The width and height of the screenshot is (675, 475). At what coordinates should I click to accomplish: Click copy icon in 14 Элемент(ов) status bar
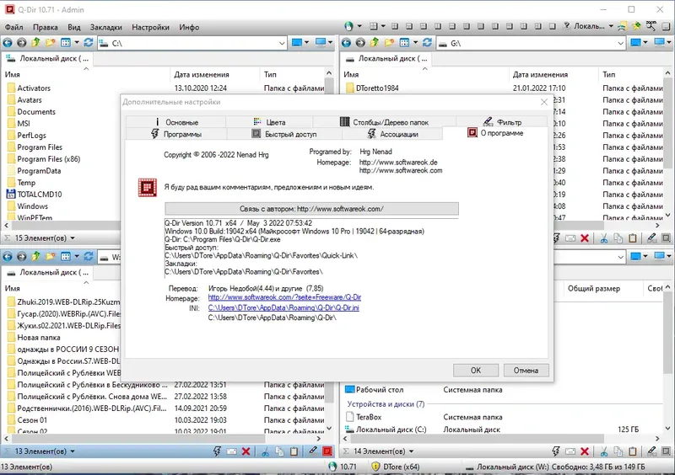click(618, 451)
